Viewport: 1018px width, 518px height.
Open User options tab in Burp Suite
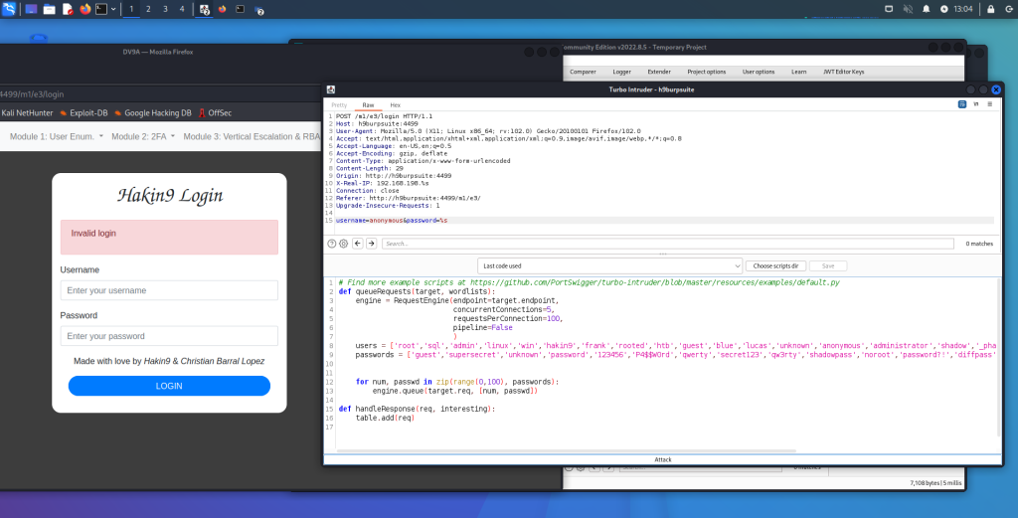pyautogui.click(x=759, y=72)
